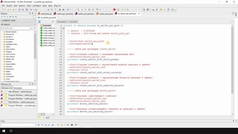Open the File menu
This screenshot has width=238, height=134.
(3, 6)
